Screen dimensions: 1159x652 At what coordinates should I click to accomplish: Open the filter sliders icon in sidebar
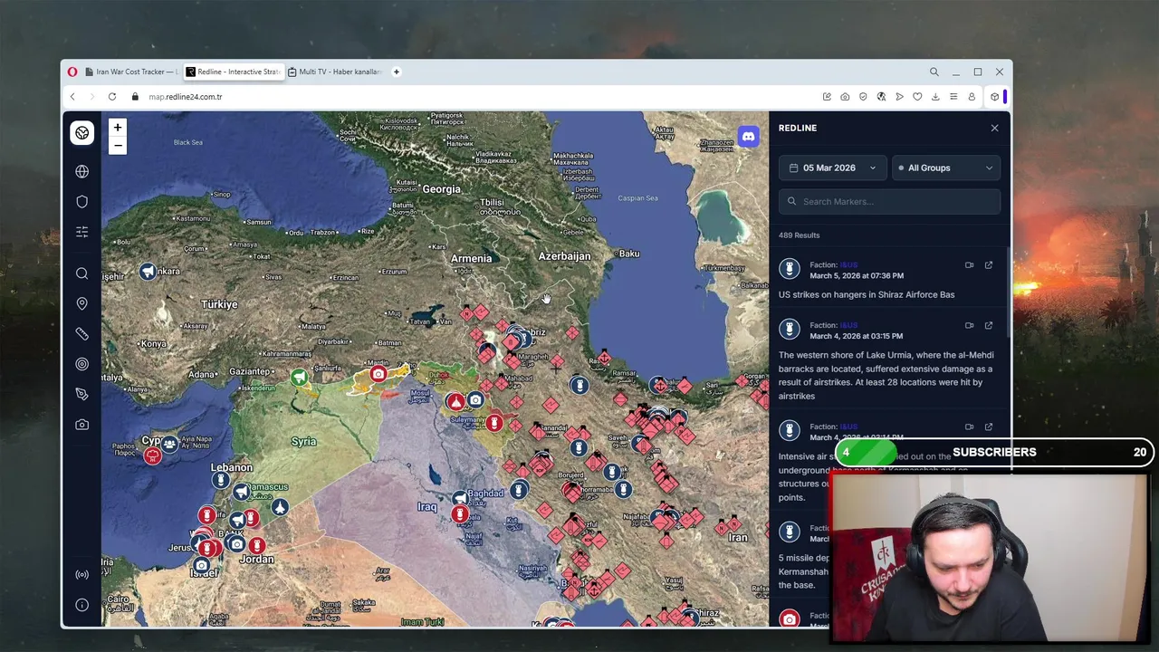[x=81, y=232]
